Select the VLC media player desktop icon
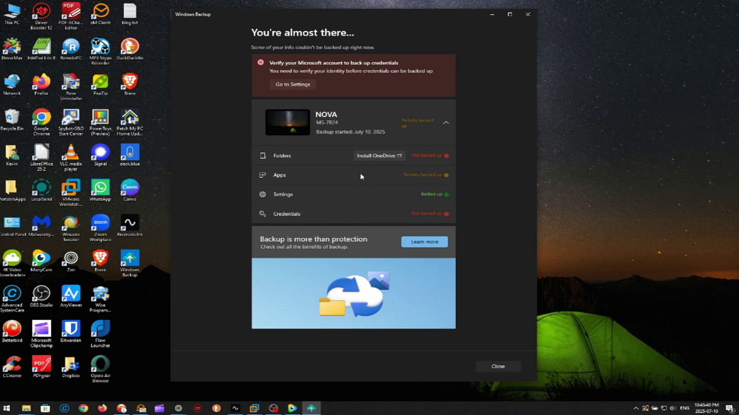The width and height of the screenshot is (739, 415). (71, 158)
